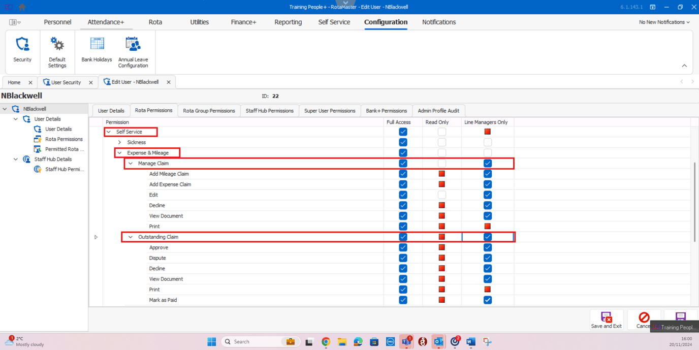Switch to Rota Group Permissions tab
This screenshot has width=699, height=350.
coord(209,111)
